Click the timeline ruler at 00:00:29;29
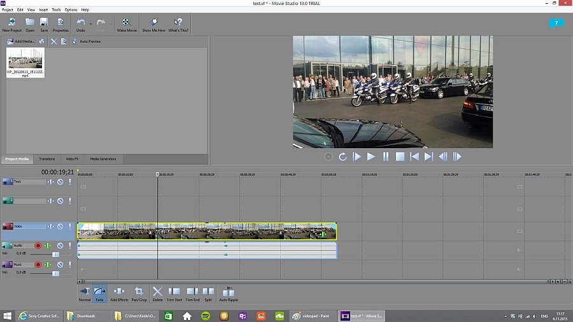Viewport: 573px width, 322px height. coord(207,174)
